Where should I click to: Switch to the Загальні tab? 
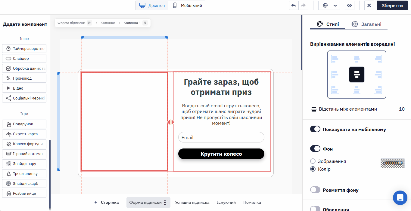click(x=366, y=24)
